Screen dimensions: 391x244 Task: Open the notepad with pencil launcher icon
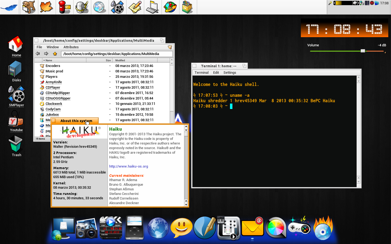pos(135,7)
